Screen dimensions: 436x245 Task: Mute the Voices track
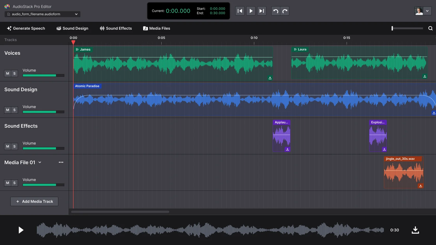(x=8, y=73)
